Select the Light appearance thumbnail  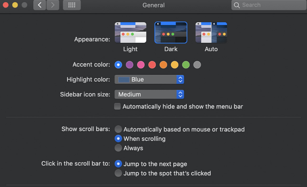(130, 32)
